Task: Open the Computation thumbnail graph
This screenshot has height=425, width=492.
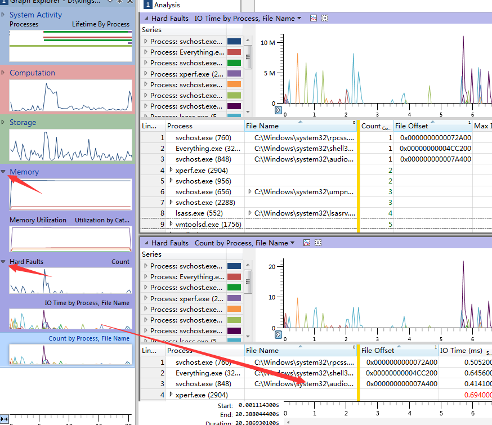Action: point(70,95)
